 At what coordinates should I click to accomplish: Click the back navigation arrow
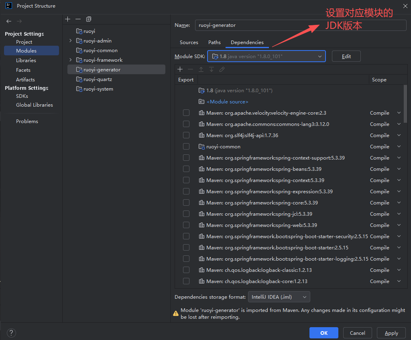(x=9, y=21)
